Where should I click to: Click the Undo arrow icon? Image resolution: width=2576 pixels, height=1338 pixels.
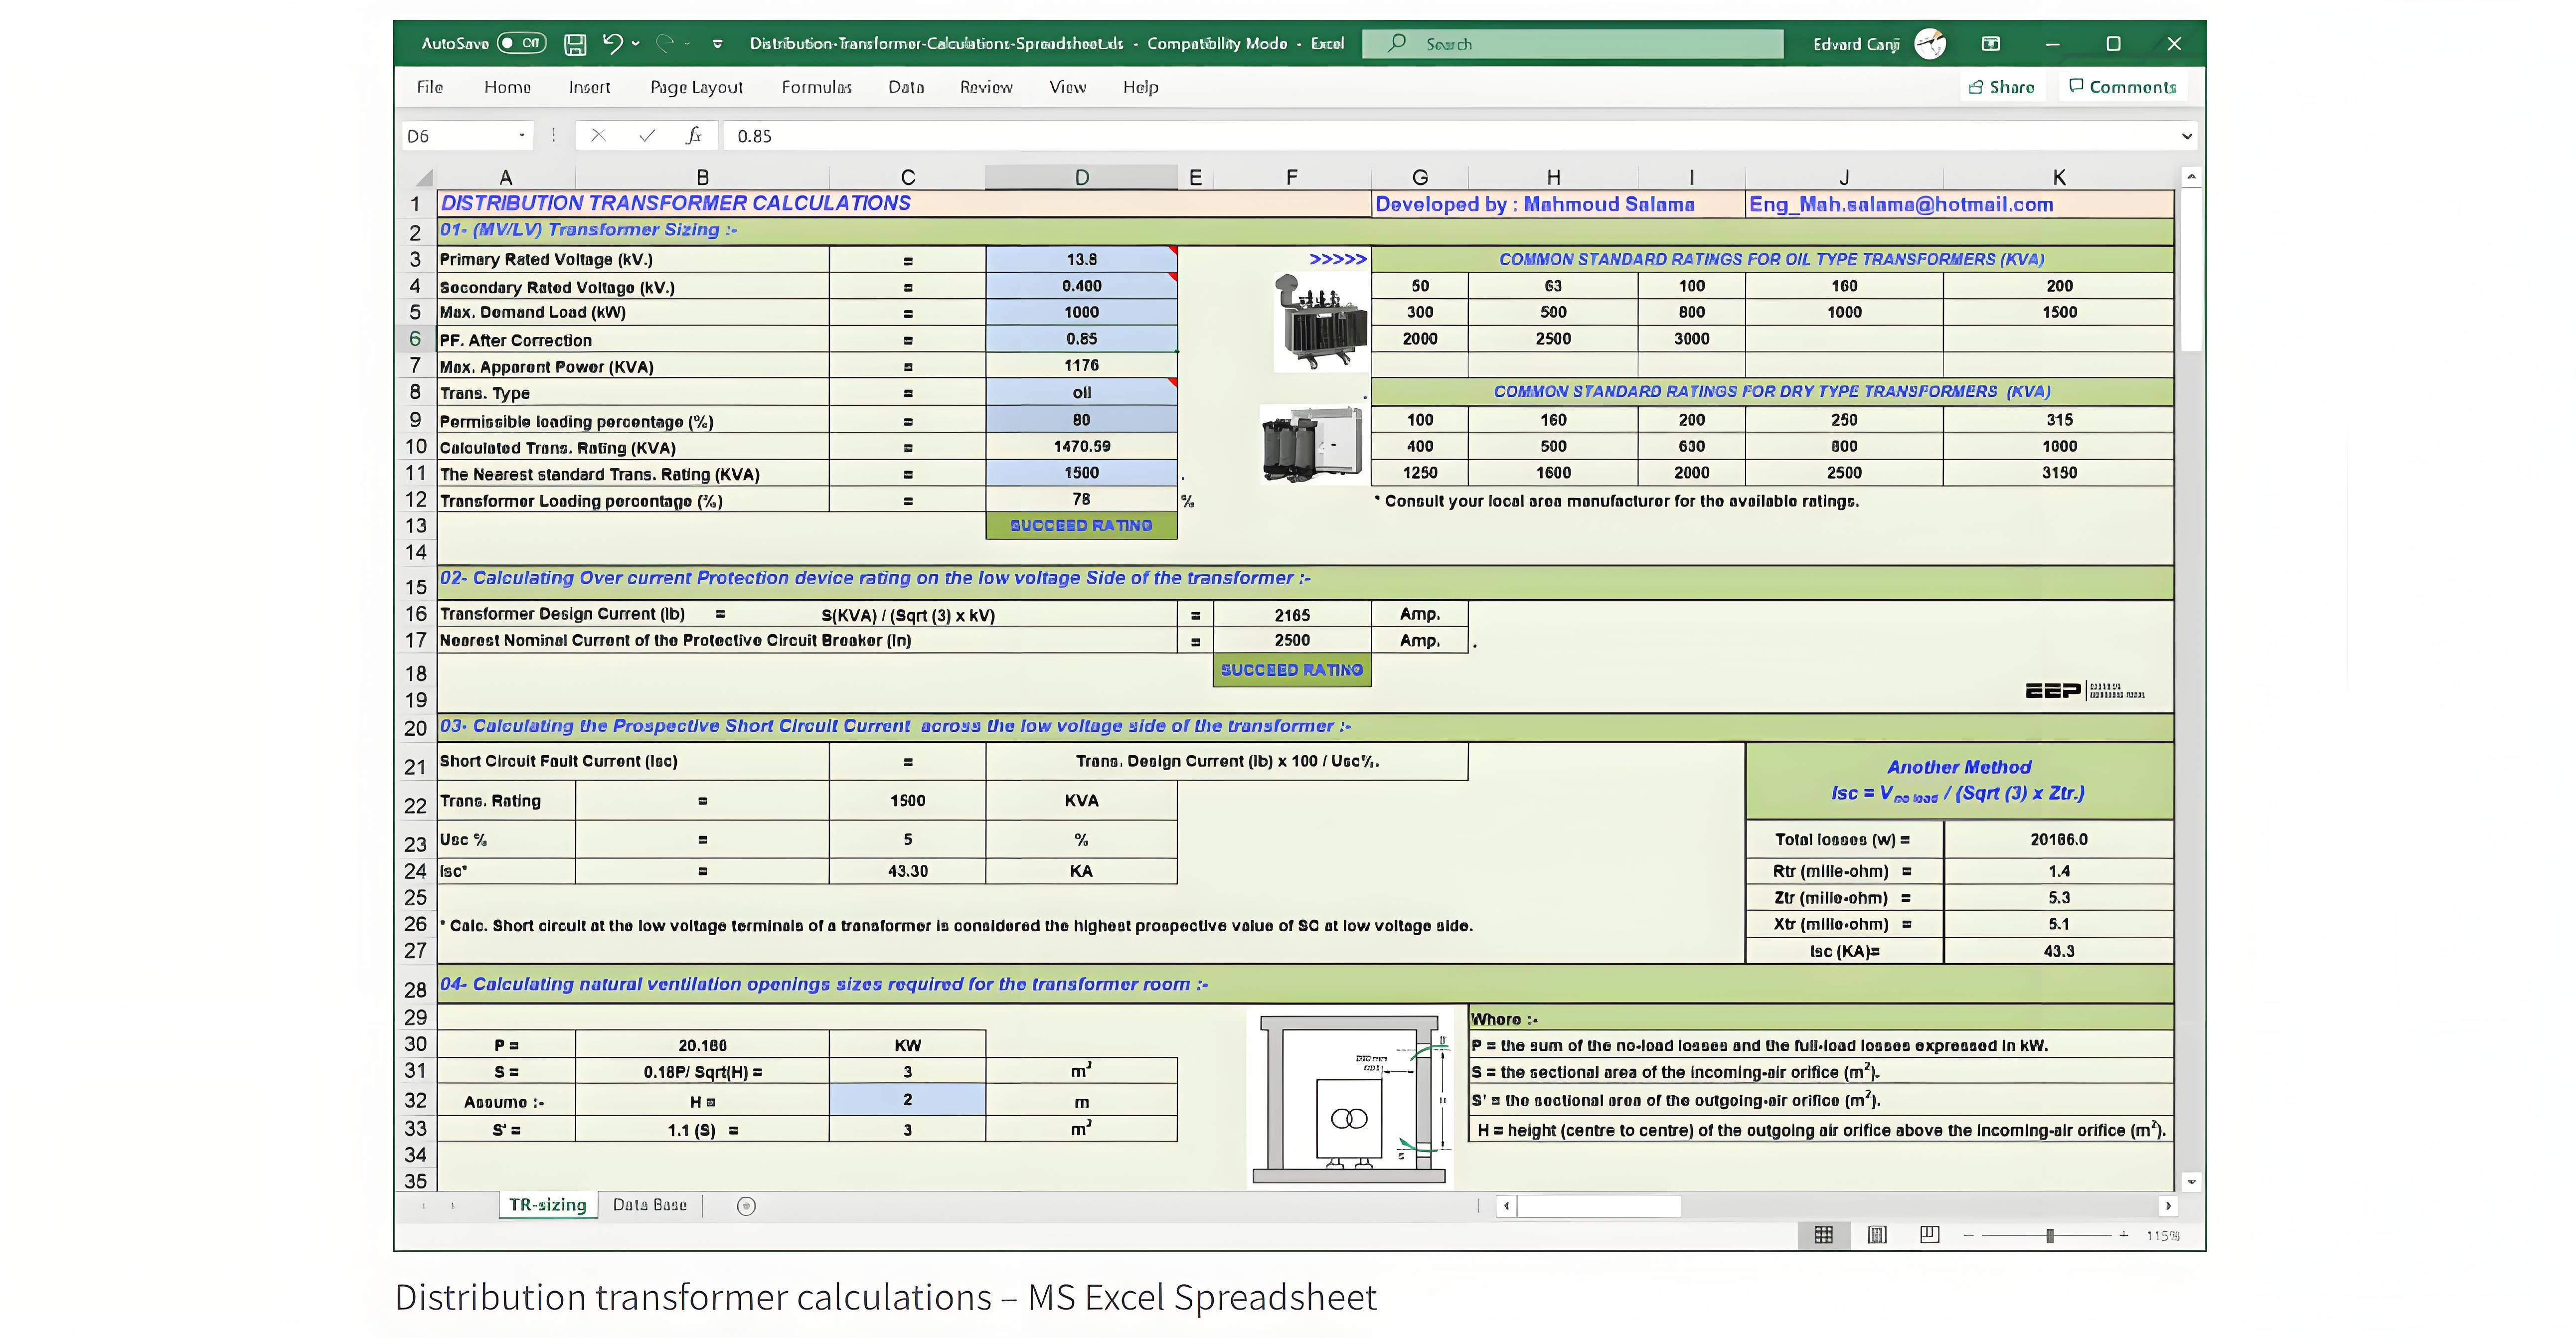coord(612,43)
